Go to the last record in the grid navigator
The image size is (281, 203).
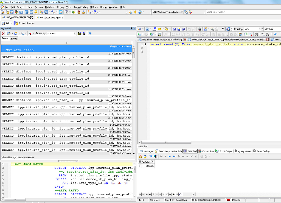175,156
